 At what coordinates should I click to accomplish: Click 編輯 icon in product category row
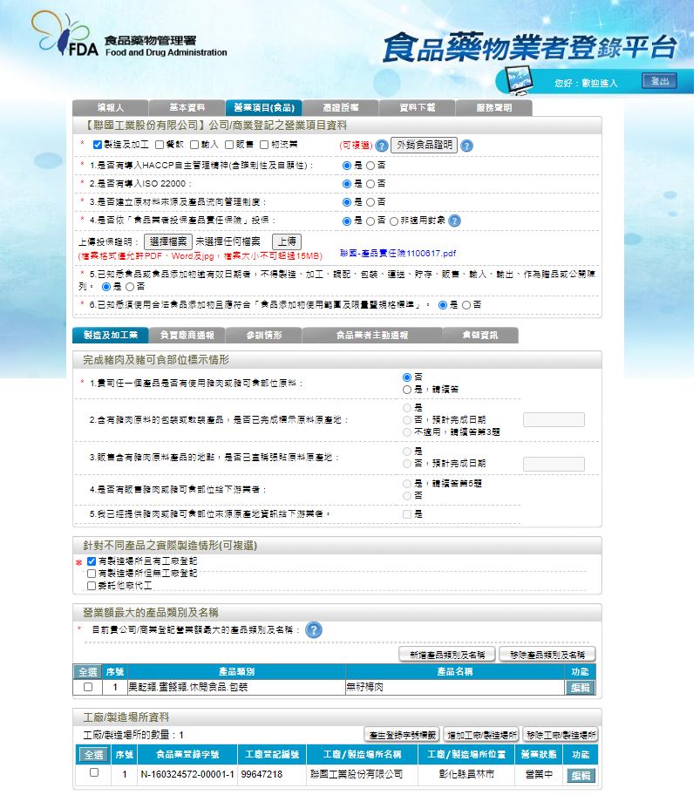[x=580, y=688]
